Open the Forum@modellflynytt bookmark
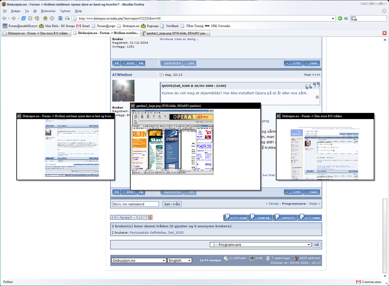This screenshot has width=389, height=286. [x=20, y=26]
